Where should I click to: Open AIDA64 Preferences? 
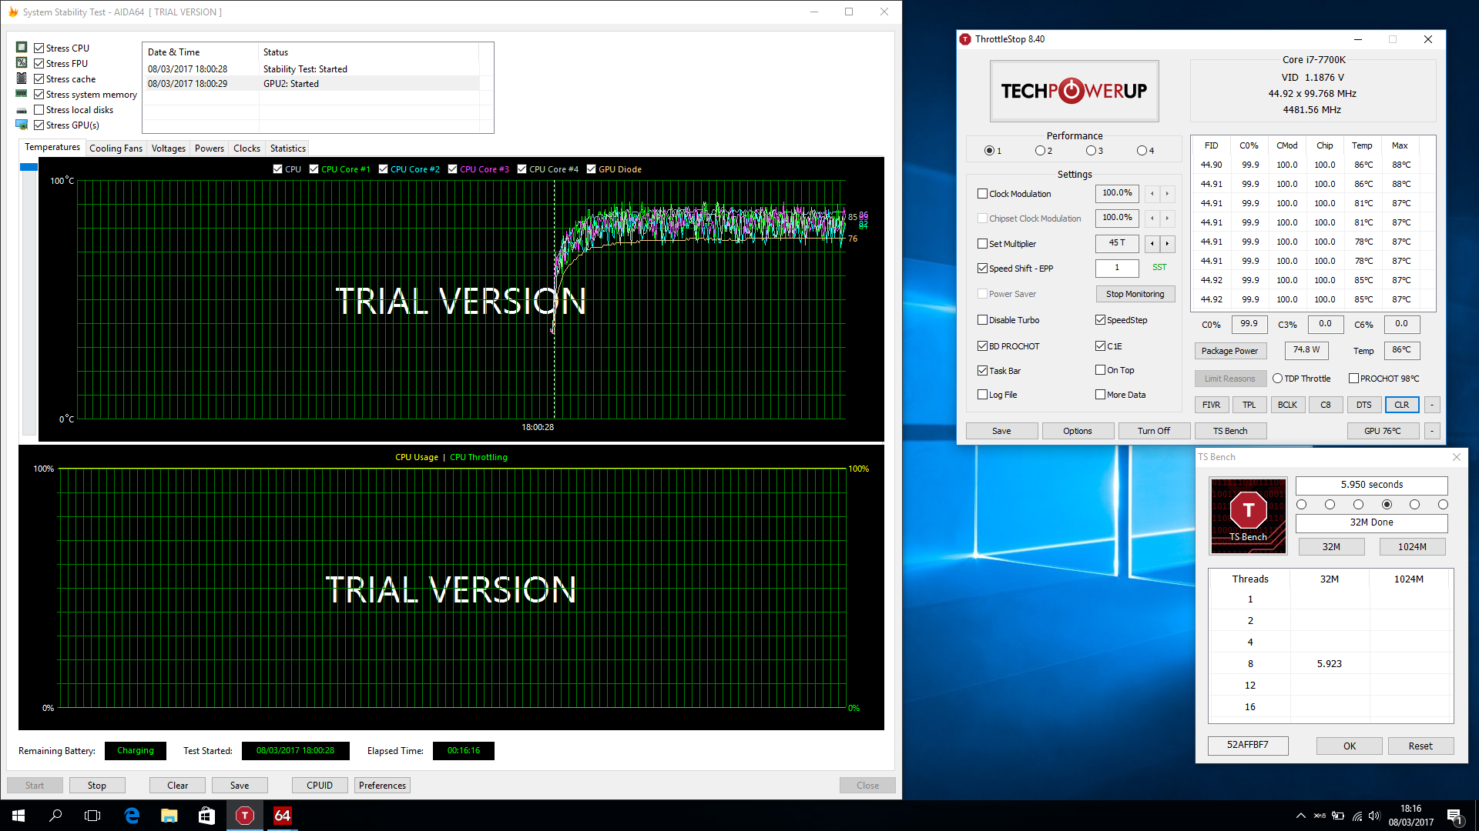(382, 786)
